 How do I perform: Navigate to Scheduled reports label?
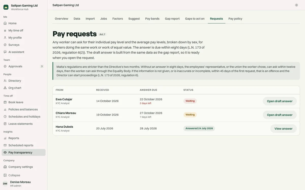pyautogui.click(x=21, y=145)
